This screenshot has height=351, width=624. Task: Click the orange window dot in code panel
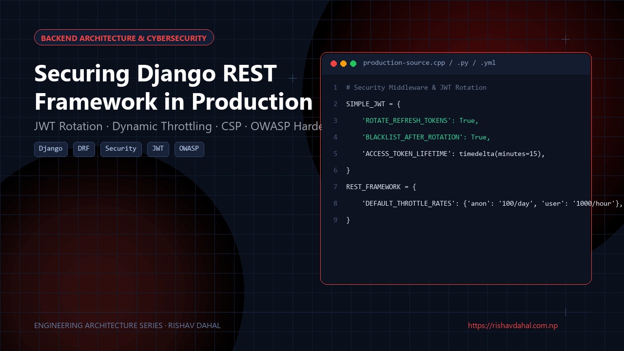click(343, 63)
